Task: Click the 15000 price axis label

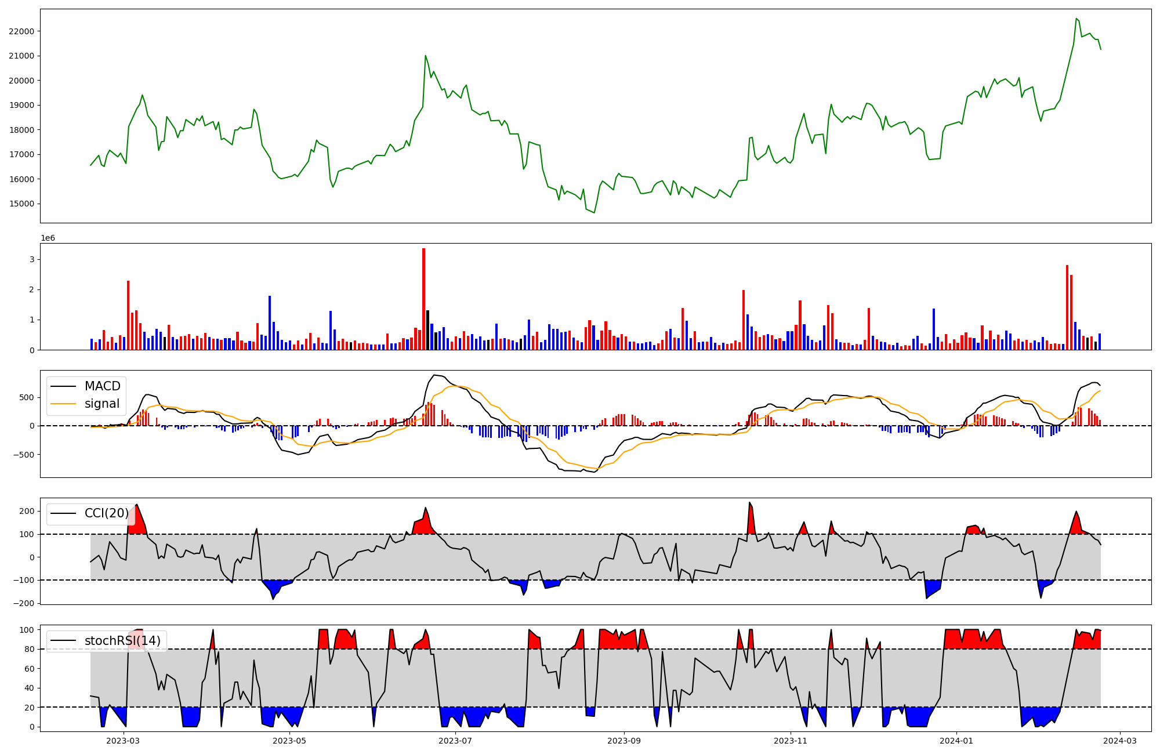Action: pyautogui.click(x=21, y=204)
